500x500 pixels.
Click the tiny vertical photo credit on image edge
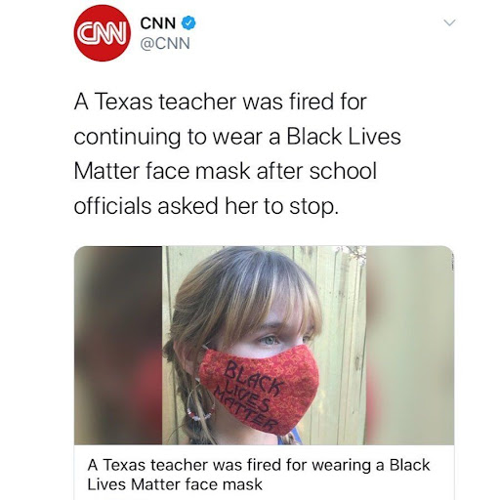[x=451, y=260]
